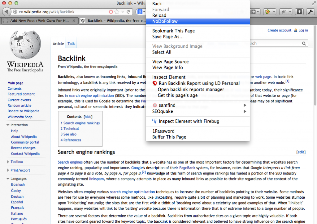Viewport: 317px width, 224px height.
Task: Choose View Page Info menu item
Action: coord(198,67)
